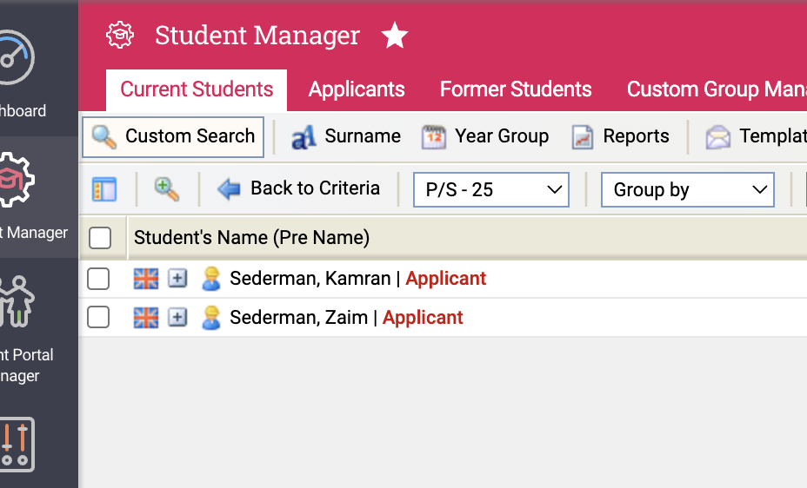Click the person icon beside Sederman, Zaim
The height and width of the screenshot is (488, 807).
tap(210, 318)
